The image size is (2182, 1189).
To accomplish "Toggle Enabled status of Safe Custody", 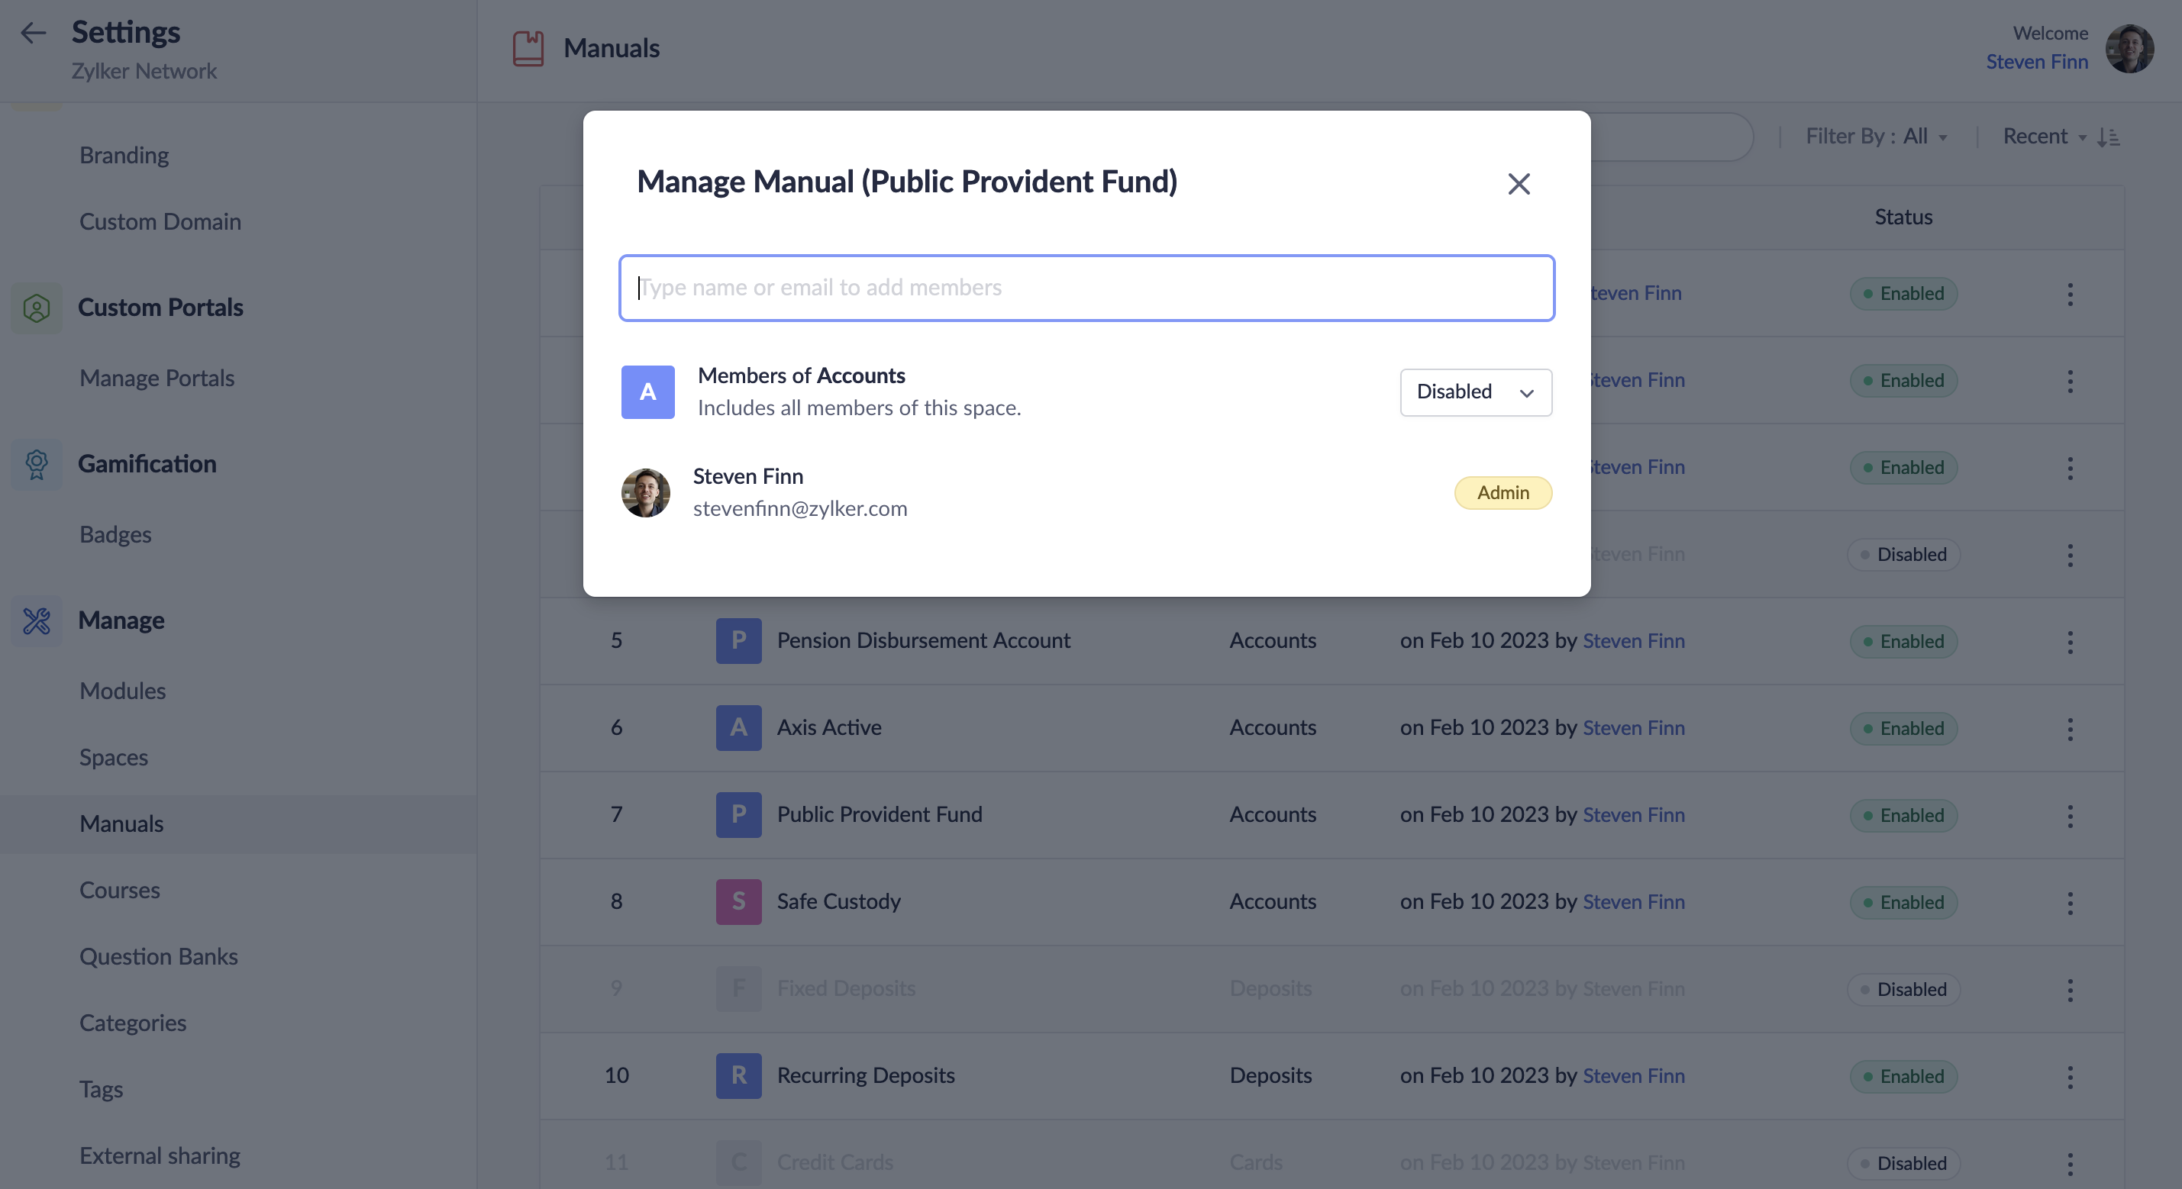I will [x=1903, y=903].
